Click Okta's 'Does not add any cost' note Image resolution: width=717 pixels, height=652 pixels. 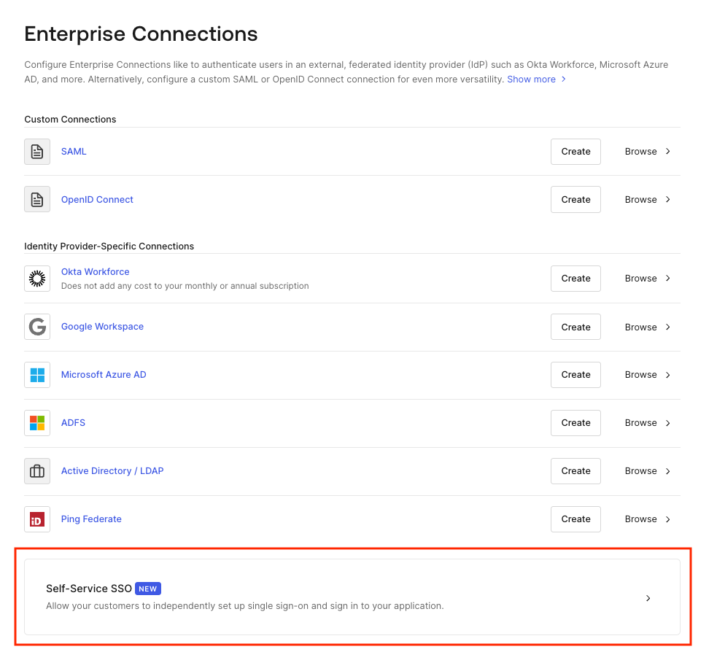tap(185, 286)
